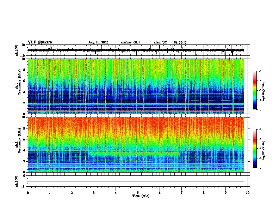
Task: Click the ch.2 spectrogram color scale bar
Action: coord(255,149)
